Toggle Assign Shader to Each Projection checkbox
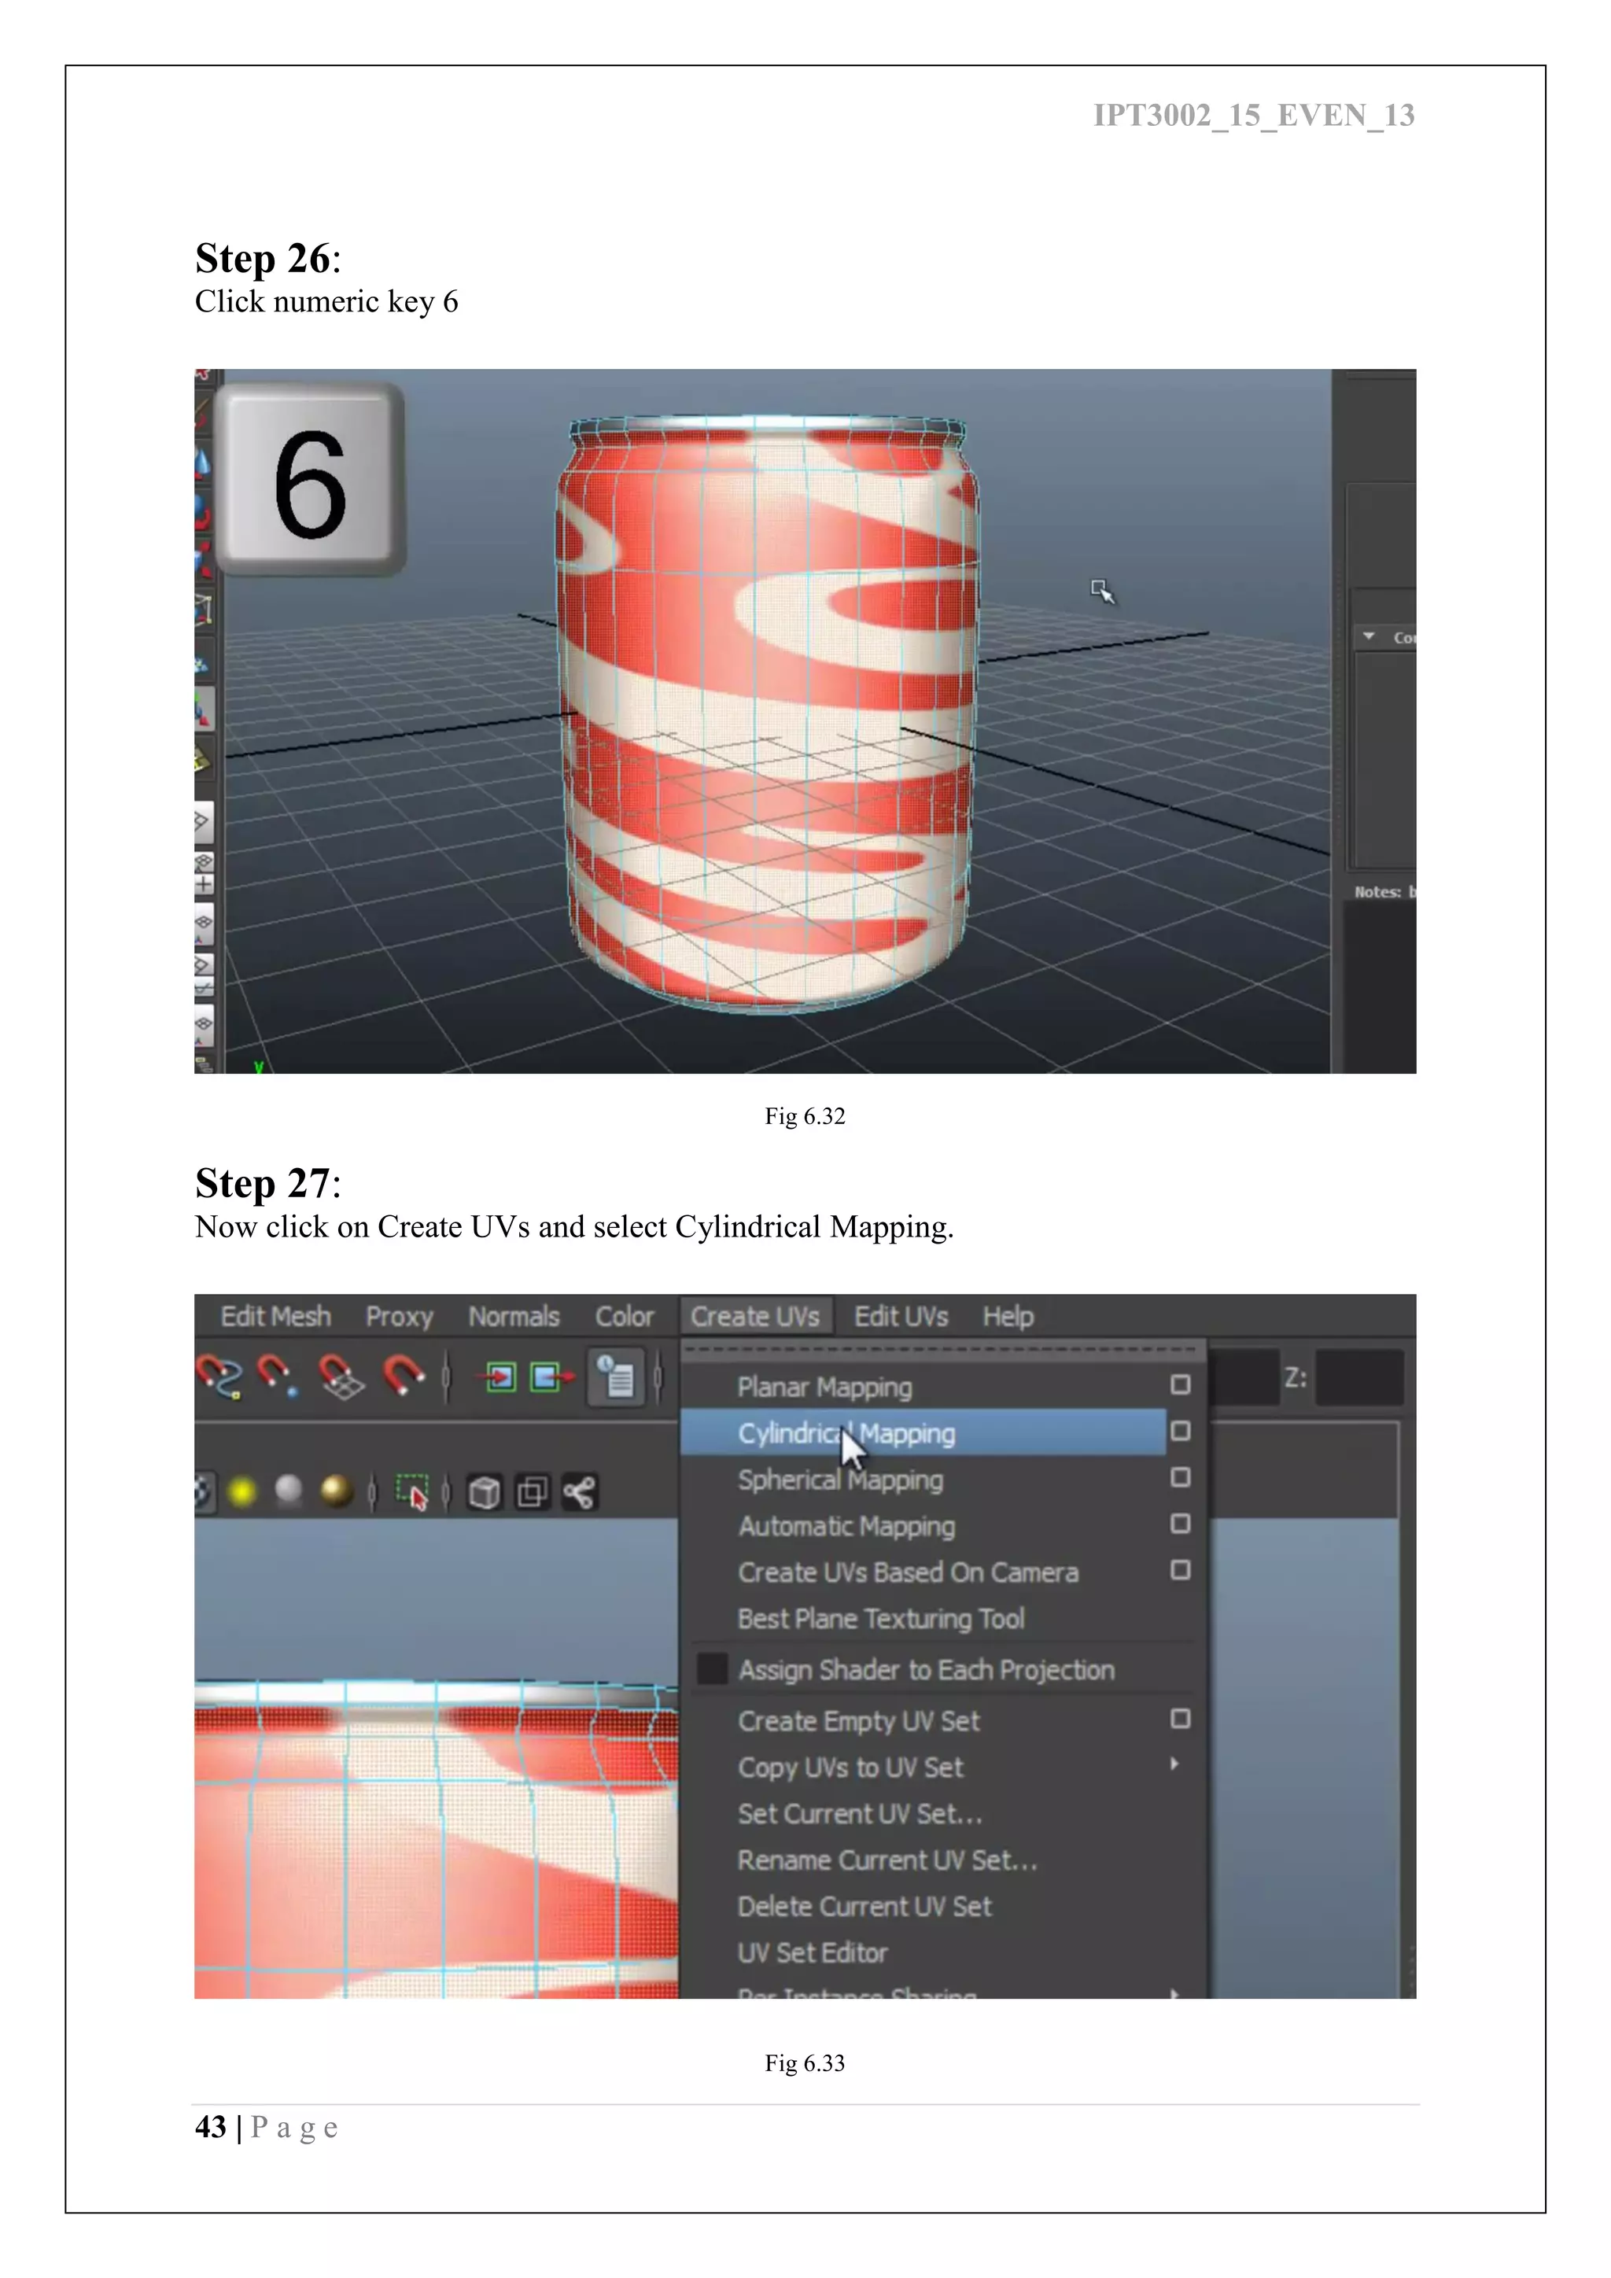Viewport: 1611px width, 2278px height. [x=711, y=1669]
